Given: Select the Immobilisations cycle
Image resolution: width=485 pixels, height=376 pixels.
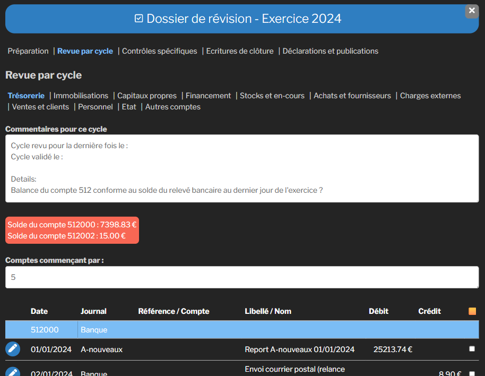Looking at the screenshot, I should click(81, 96).
